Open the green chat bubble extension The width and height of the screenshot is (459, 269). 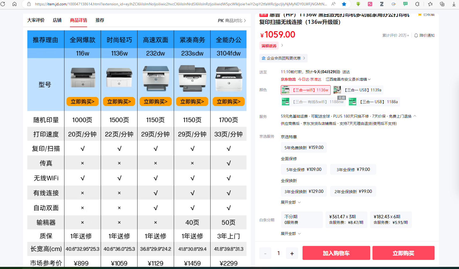coord(405,4)
